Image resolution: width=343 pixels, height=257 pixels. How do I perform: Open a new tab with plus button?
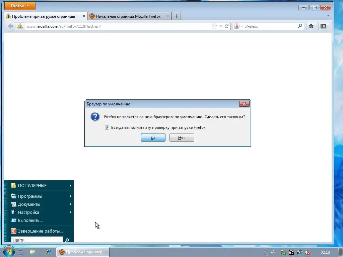pos(176,16)
